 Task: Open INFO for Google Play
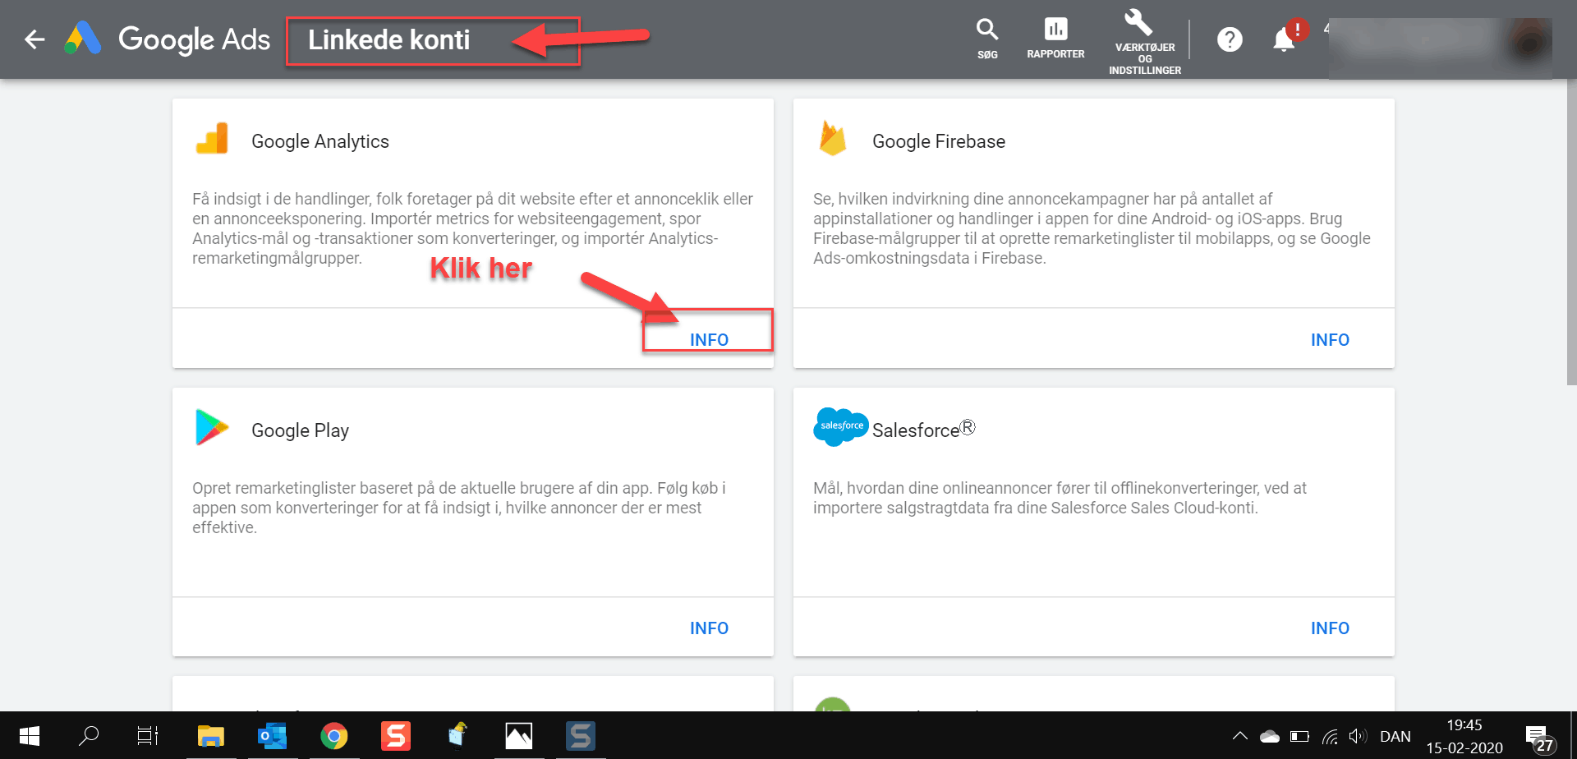pos(709,628)
